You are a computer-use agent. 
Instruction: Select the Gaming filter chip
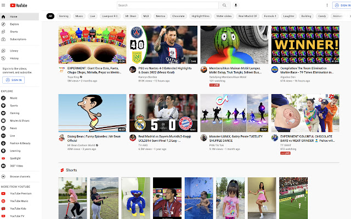click(x=64, y=16)
